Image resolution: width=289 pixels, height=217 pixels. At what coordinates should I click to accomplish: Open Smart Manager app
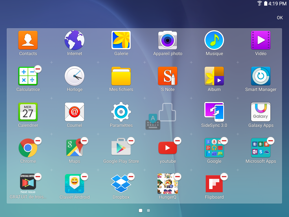pyautogui.click(x=260, y=76)
